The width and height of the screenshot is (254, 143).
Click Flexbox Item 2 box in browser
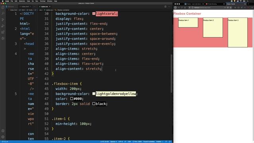coord(213,27)
